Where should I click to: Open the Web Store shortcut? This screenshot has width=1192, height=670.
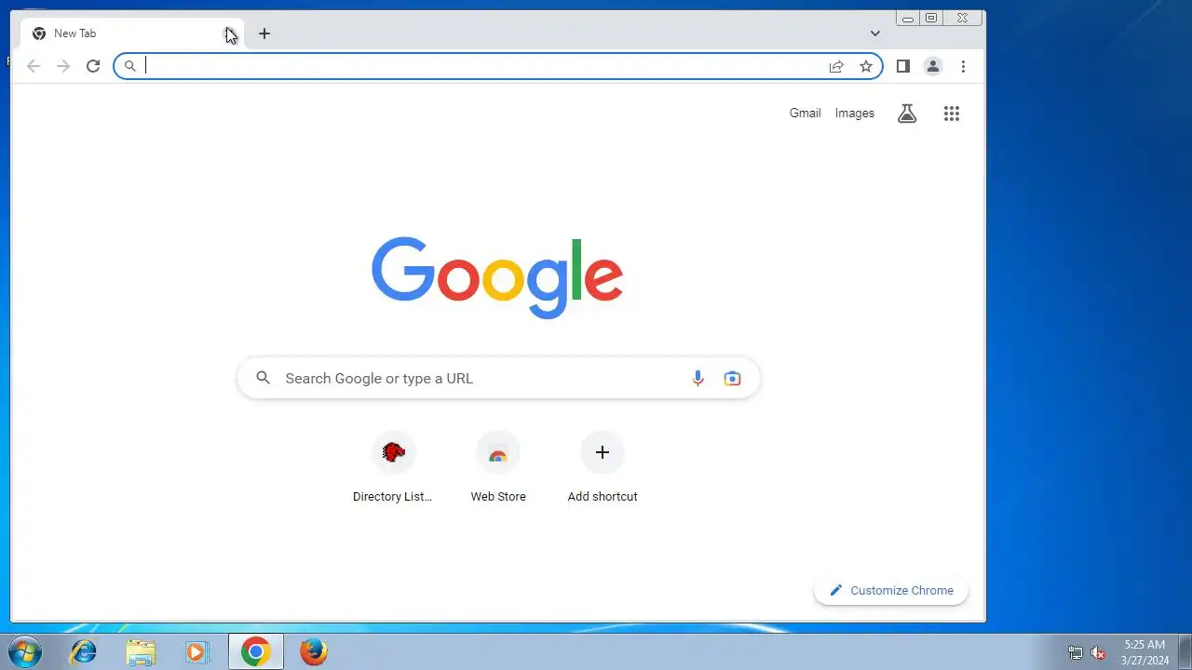click(498, 468)
